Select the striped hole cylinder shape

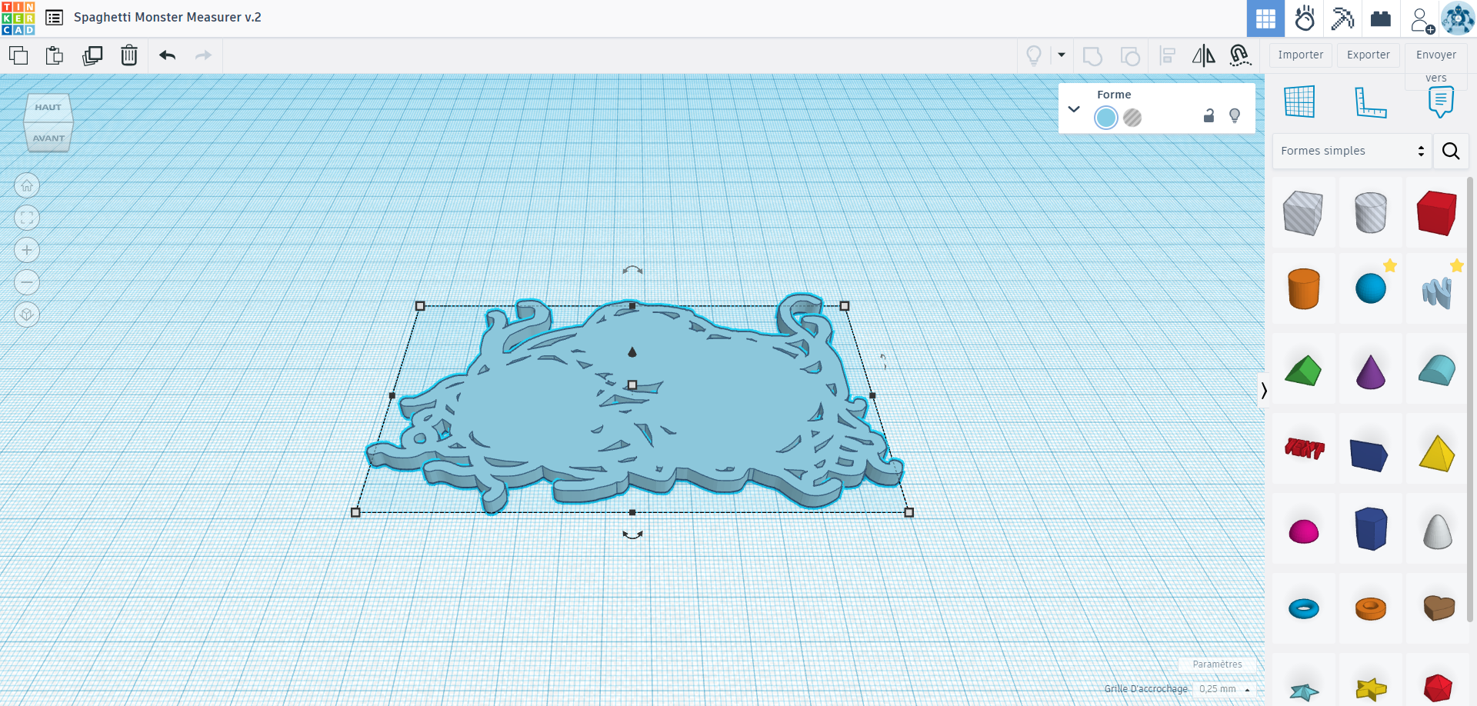pyautogui.click(x=1370, y=213)
